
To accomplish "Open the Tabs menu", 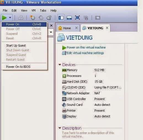I will click(43, 10).
